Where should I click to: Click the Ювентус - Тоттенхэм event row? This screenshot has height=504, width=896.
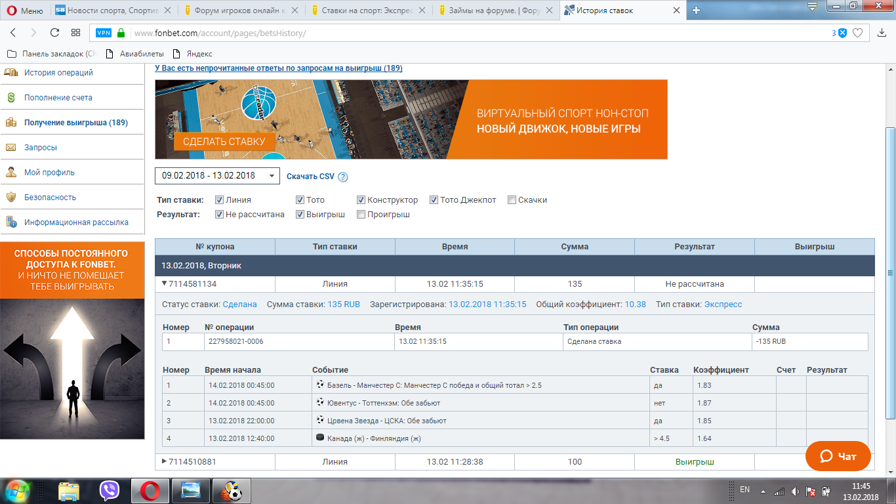pos(515,403)
